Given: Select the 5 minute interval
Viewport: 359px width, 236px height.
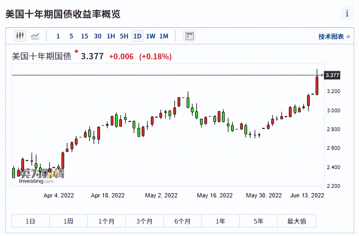Looking at the screenshot, I should click(71, 36).
